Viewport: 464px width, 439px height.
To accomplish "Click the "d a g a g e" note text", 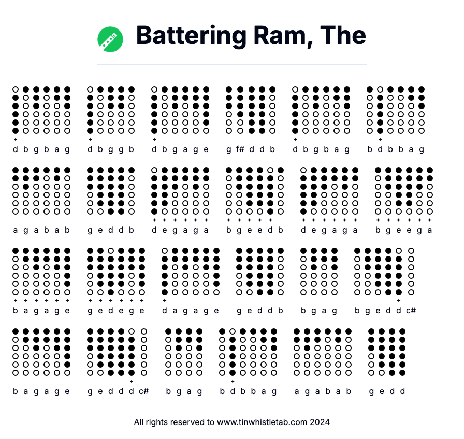I will [191, 311].
